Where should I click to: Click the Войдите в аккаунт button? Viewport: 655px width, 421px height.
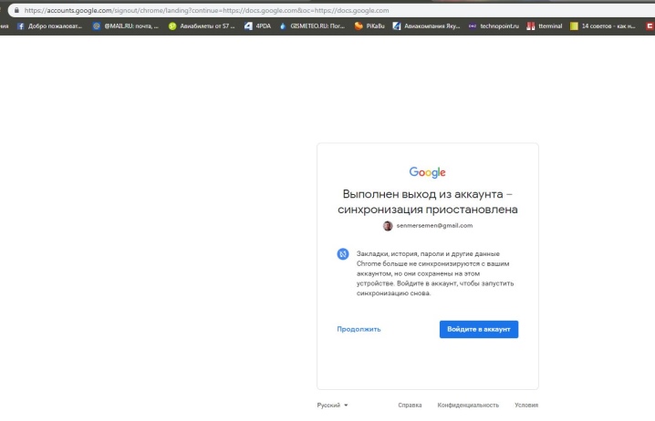[479, 329]
